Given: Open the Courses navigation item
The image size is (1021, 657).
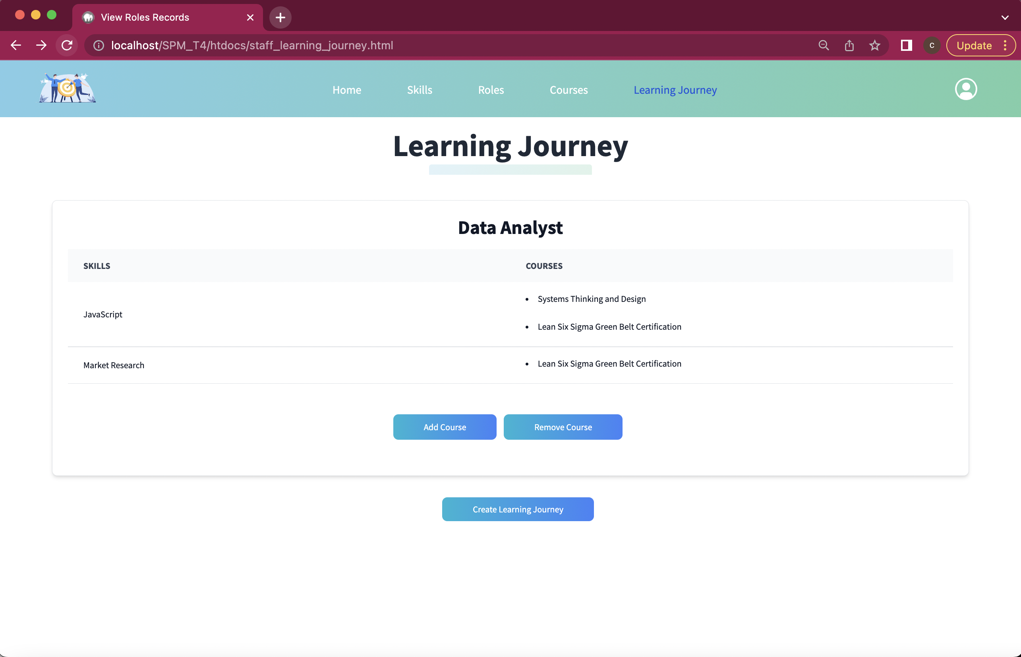Looking at the screenshot, I should 569,90.
